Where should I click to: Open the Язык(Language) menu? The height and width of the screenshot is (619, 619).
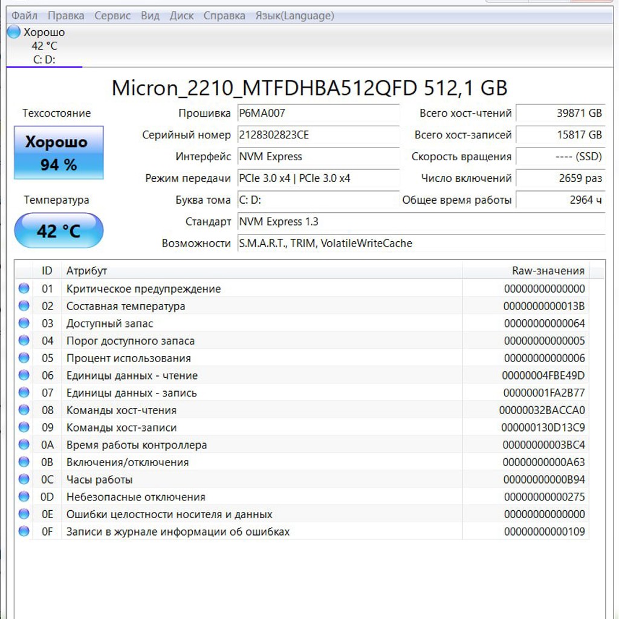click(294, 16)
